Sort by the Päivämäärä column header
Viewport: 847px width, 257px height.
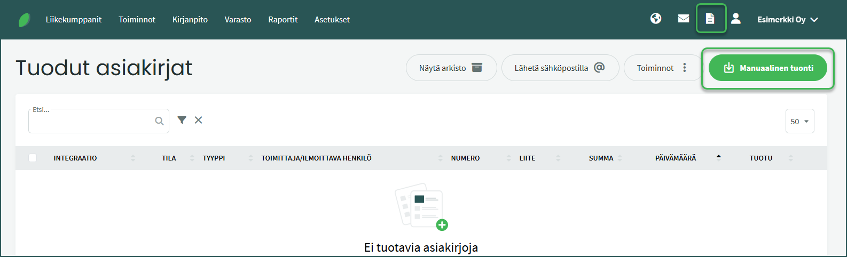pyautogui.click(x=676, y=158)
